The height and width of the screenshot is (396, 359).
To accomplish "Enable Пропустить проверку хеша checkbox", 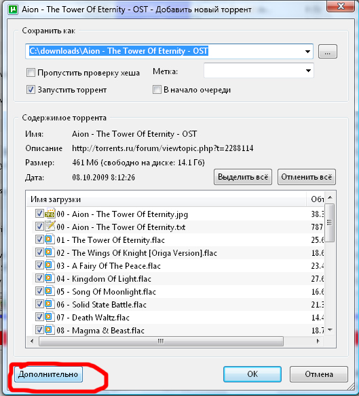I will pyautogui.click(x=31, y=73).
